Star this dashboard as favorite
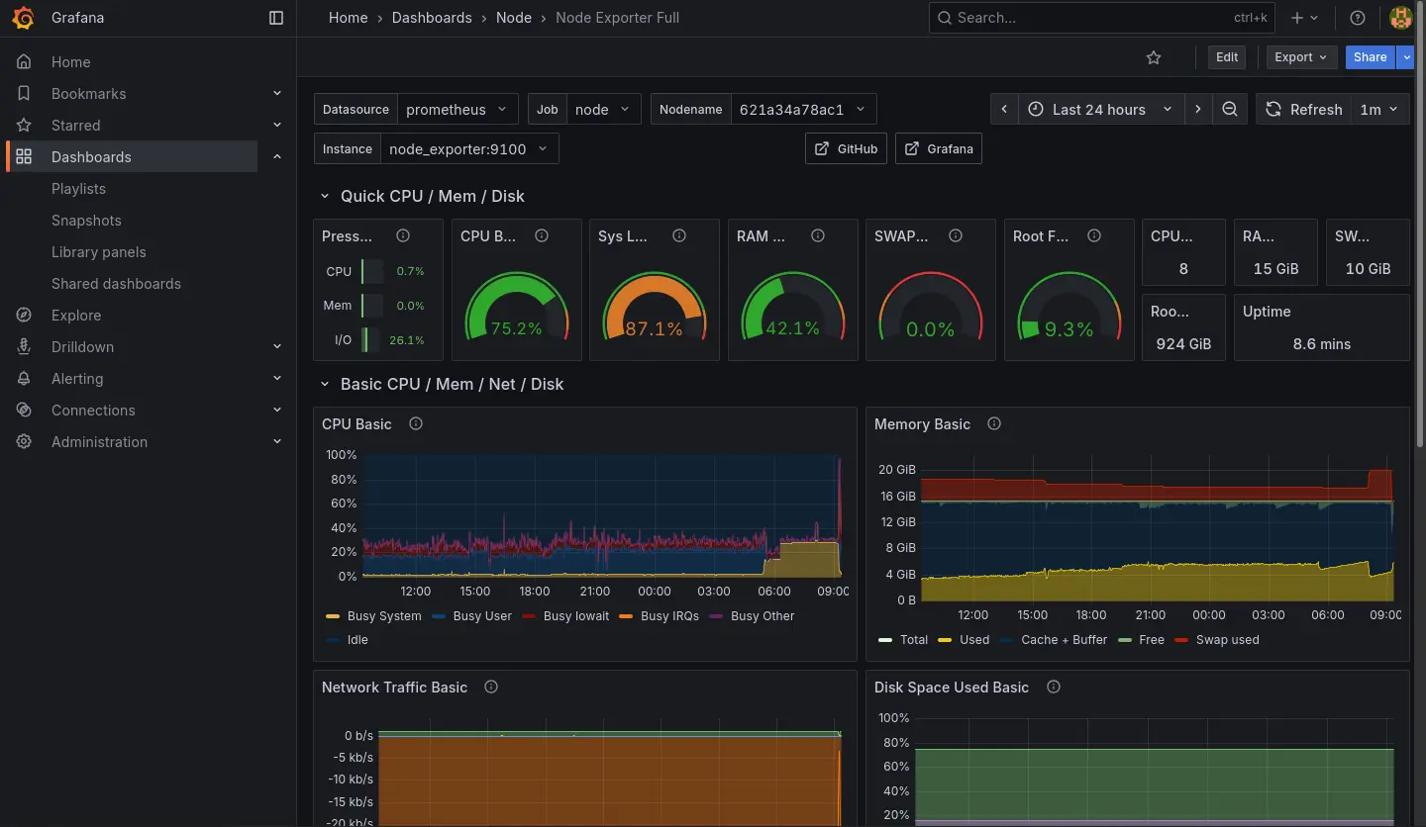The width and height of the screenshot is (1426, 827). (1153, 57)
